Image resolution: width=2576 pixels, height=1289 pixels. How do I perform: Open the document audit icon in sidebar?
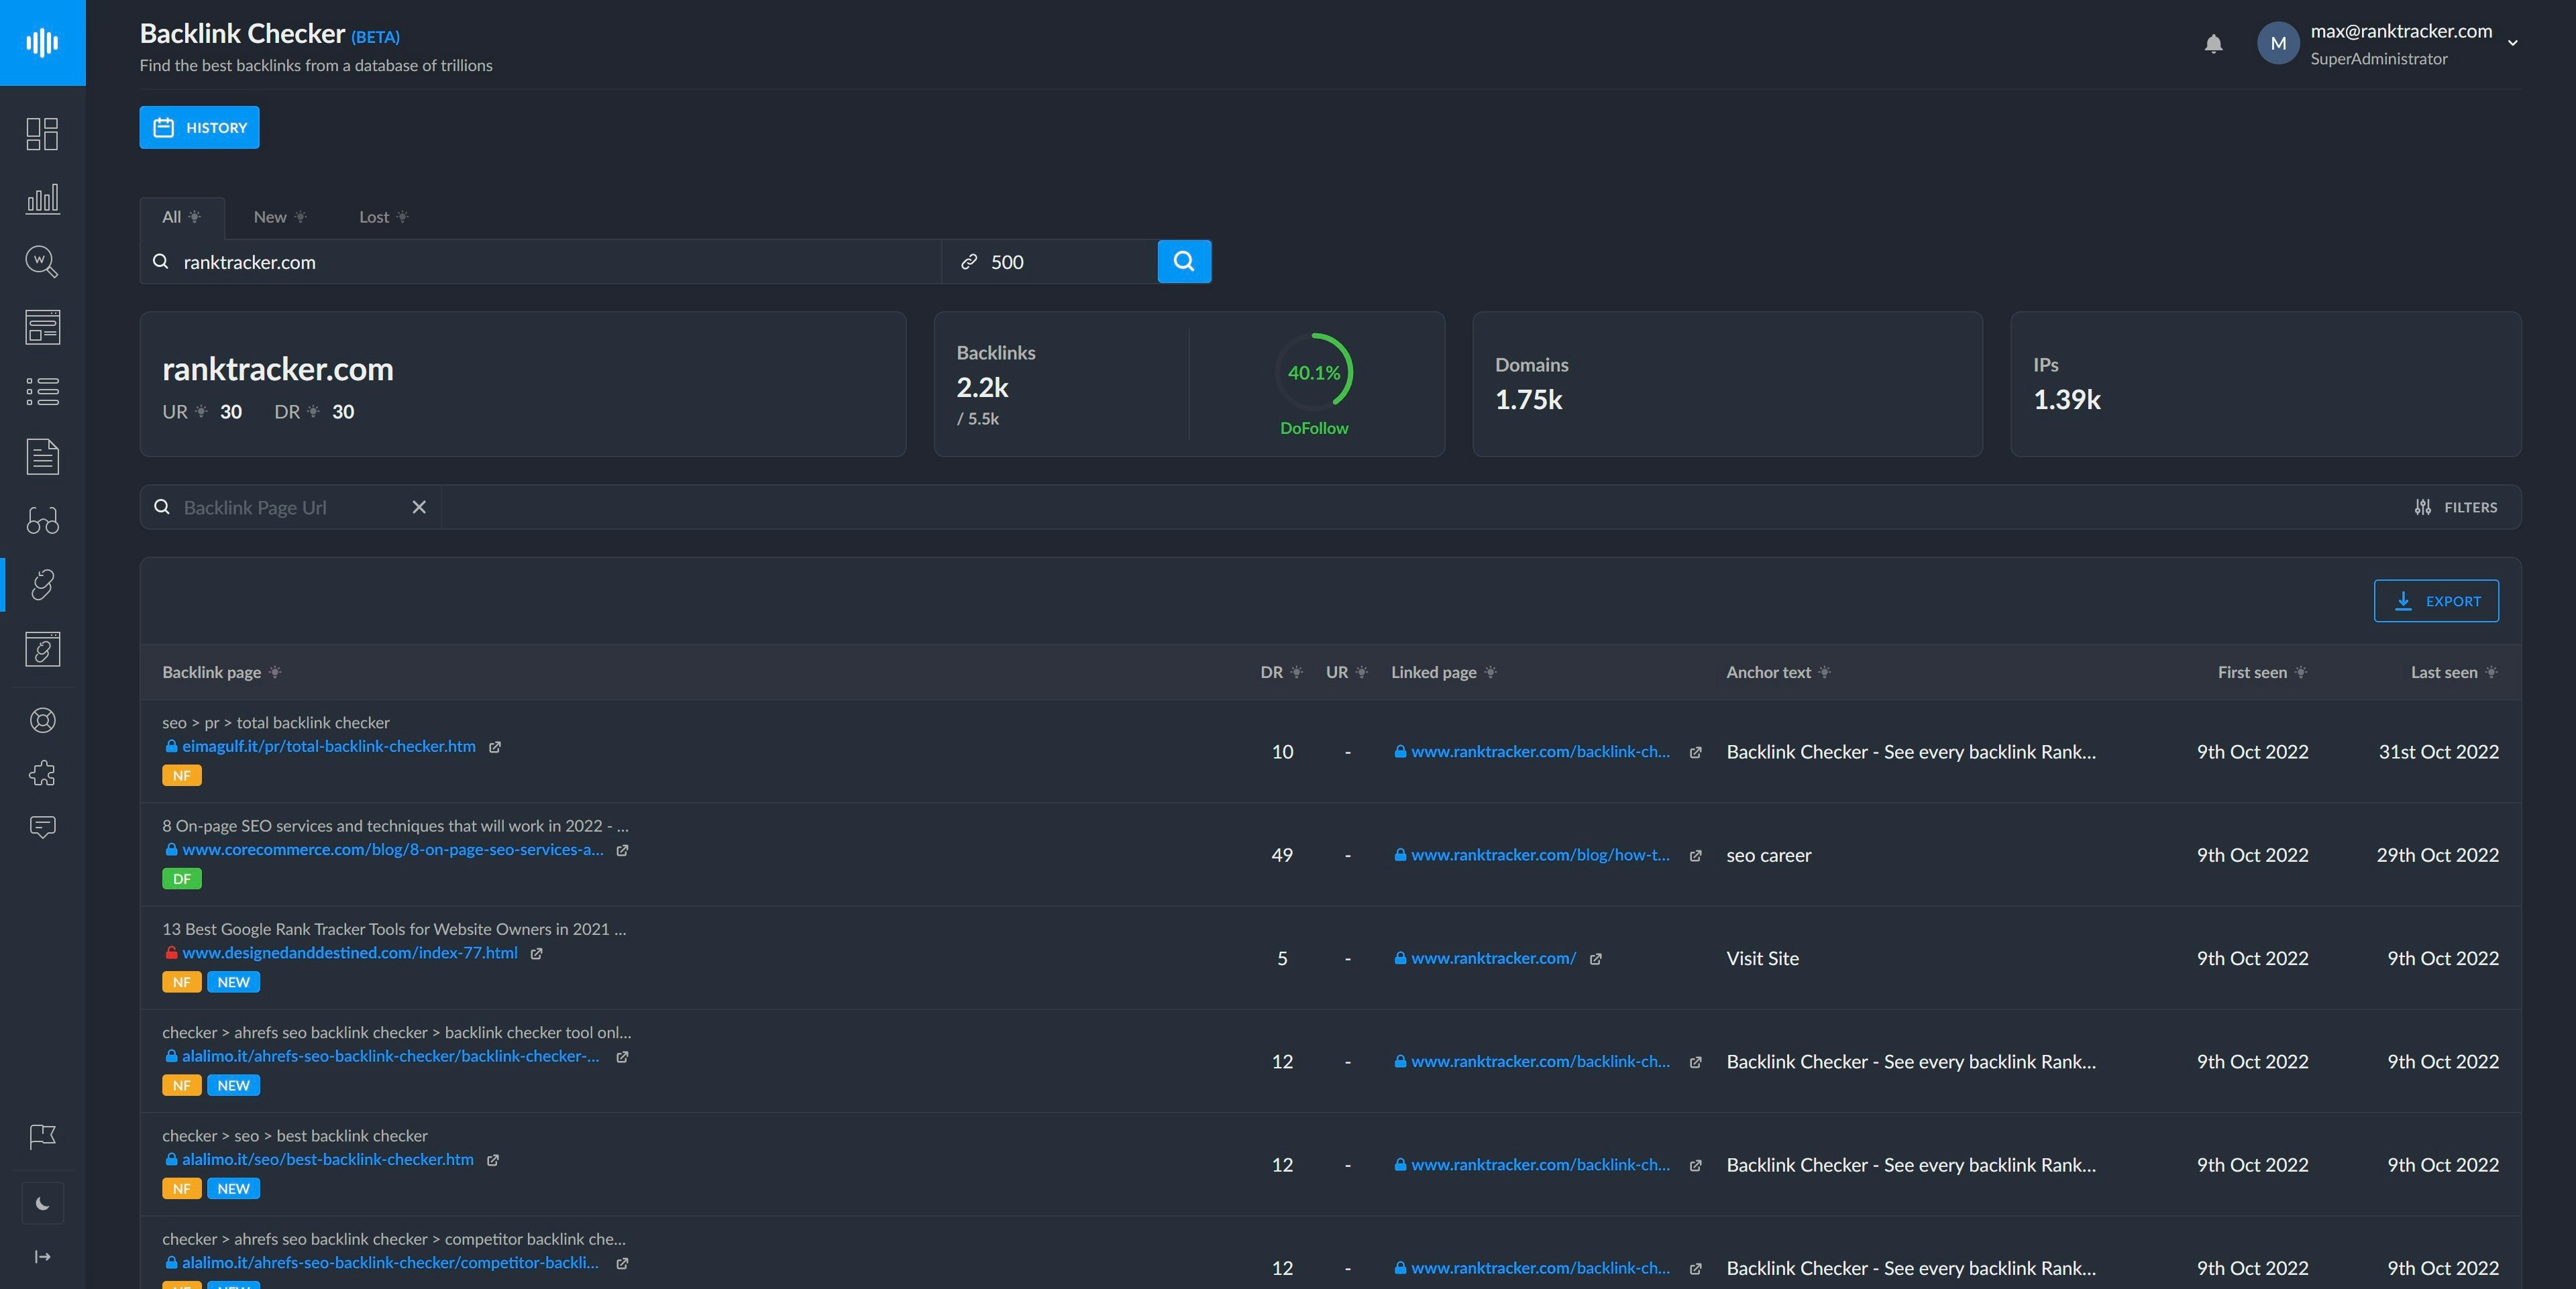[42, 456]
